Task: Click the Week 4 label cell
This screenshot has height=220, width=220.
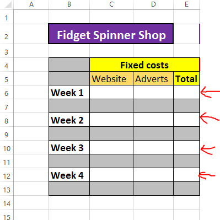Action: (x=69, y=175)
